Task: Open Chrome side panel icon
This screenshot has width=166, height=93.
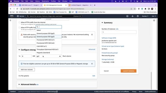Action: tap(149, 9)
